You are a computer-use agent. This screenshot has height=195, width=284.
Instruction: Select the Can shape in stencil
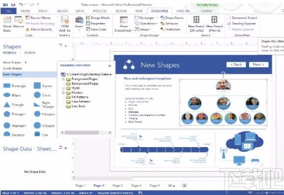pyautogui.click(x=41, y=135)
